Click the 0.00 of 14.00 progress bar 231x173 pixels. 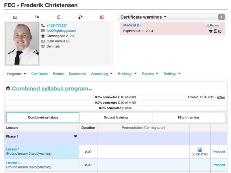(115, 103)
